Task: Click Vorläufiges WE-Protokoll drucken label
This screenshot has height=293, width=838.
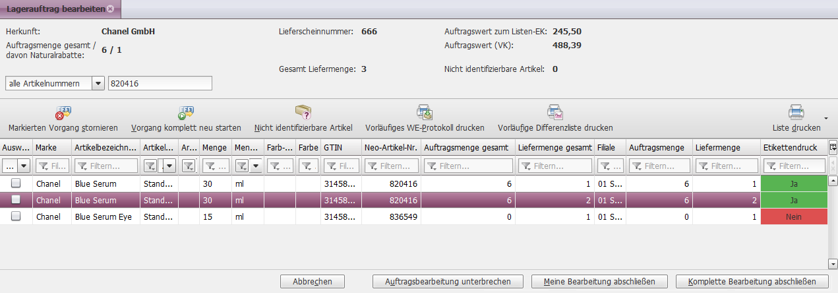Action: (x=425, y=127)
